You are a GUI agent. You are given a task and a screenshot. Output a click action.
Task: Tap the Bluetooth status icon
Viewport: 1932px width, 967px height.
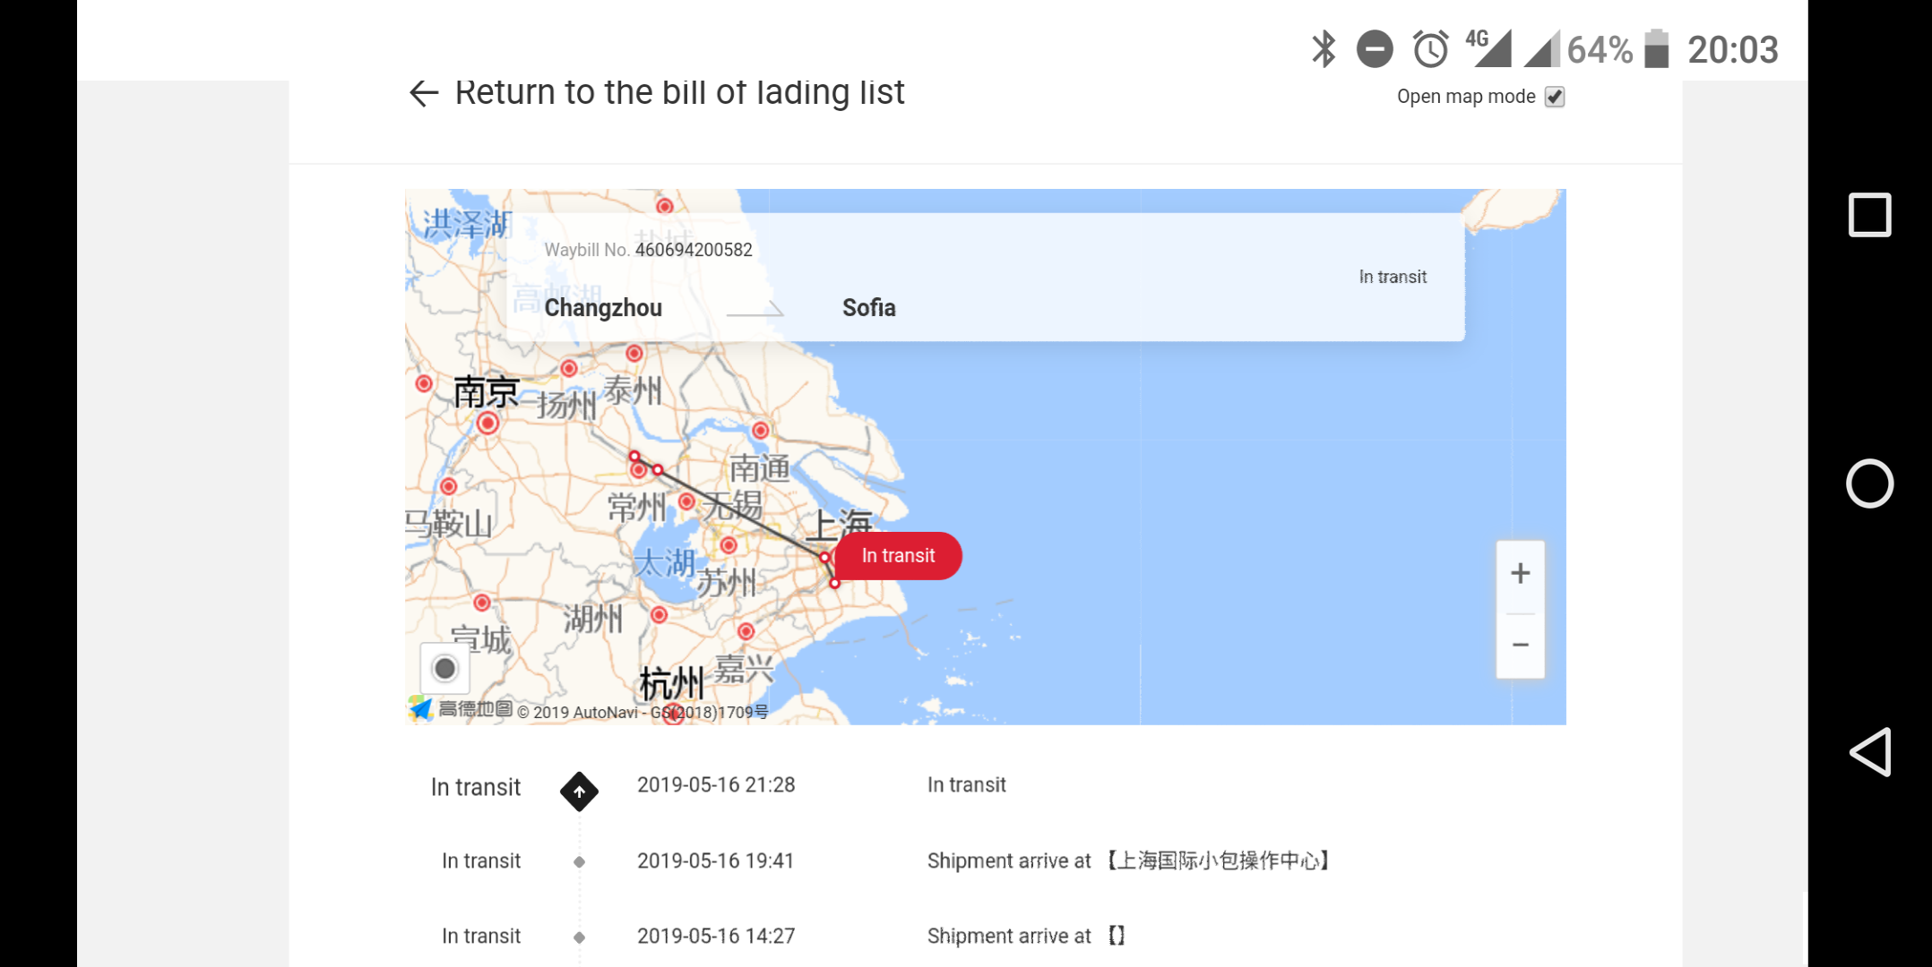(1324, 49)
